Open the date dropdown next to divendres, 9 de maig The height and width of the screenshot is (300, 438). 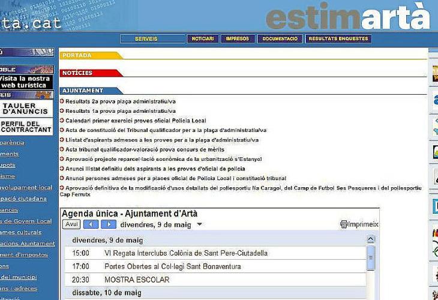200,225
